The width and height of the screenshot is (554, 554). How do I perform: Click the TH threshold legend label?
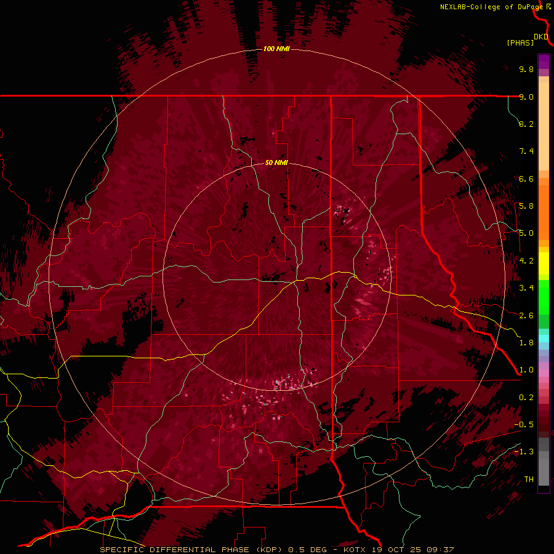529,480
